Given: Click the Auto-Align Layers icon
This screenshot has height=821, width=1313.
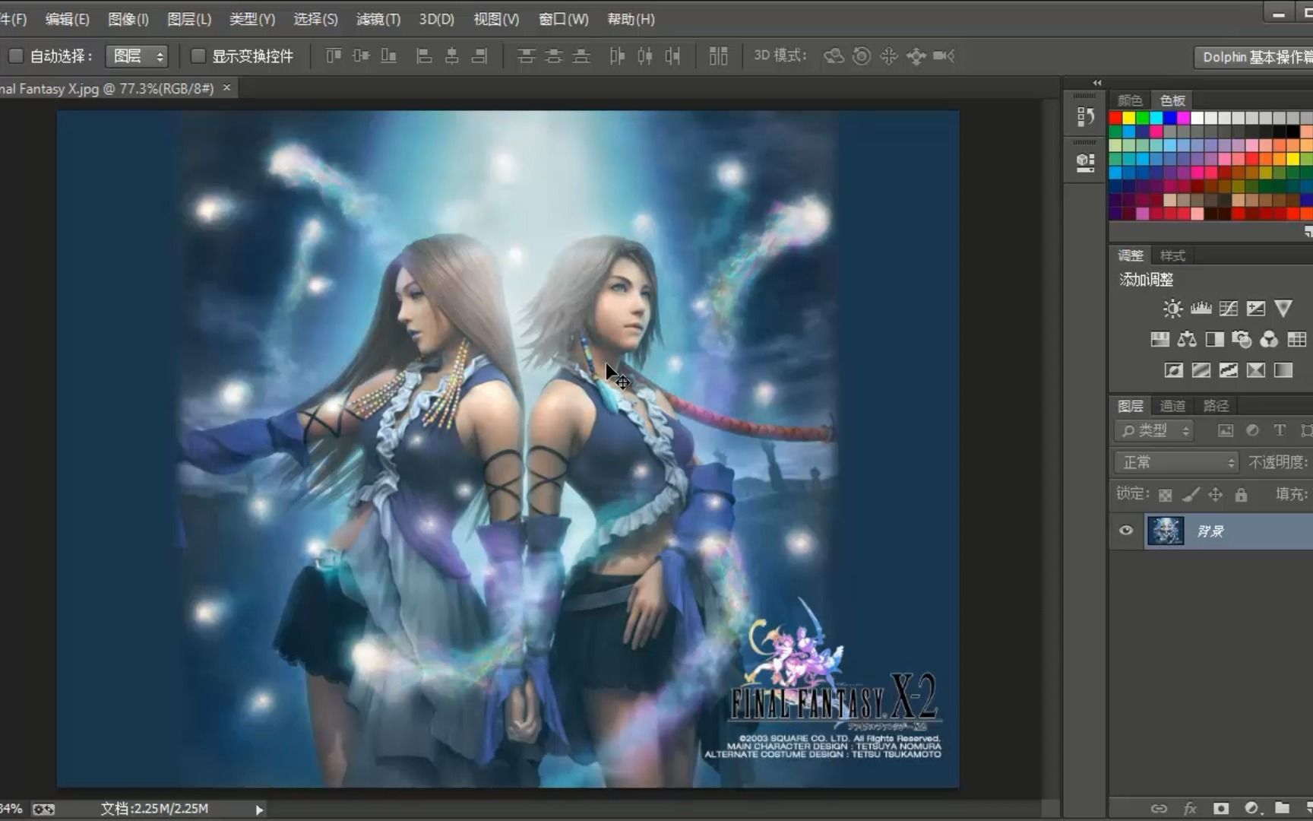Looking at the screenshot, I should tap(718, 55).
